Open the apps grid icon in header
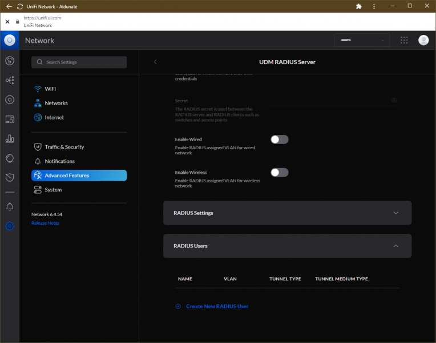This screenshot has height=343, width=436. (404, 40)
